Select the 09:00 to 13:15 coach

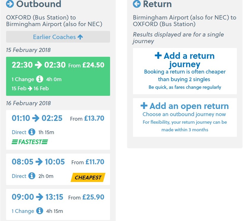tap(58, 204)
